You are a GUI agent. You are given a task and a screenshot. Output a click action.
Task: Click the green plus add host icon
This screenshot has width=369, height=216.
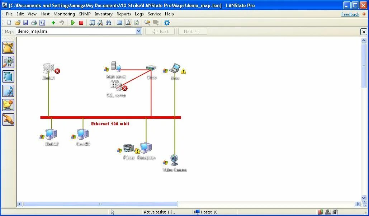point(53,23)
